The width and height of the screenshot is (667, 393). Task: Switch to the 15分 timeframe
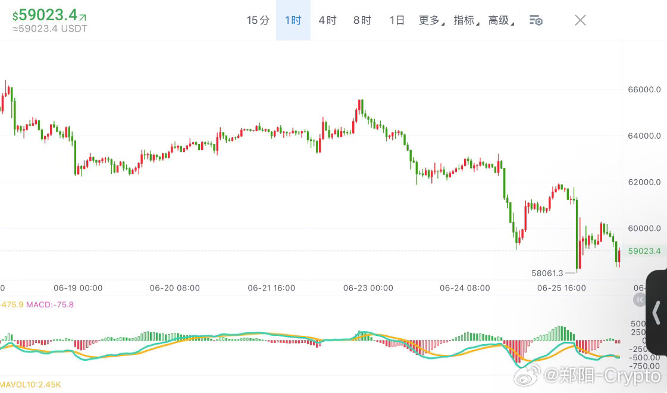point(258,20)
